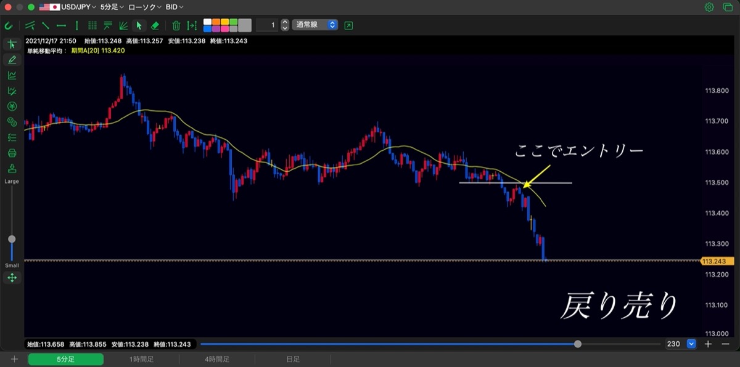Click the line width stepper arrows

coord(284,25)
